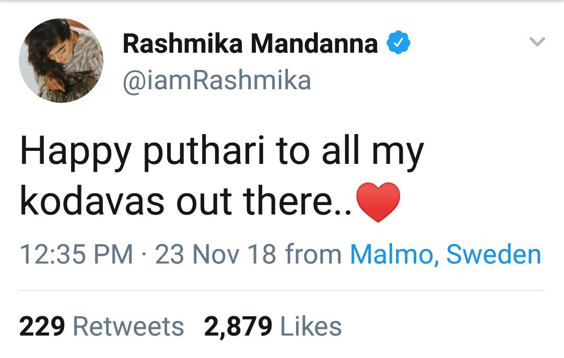Click the word "from" before the location

pyautogui.click(x=313, y=255)
